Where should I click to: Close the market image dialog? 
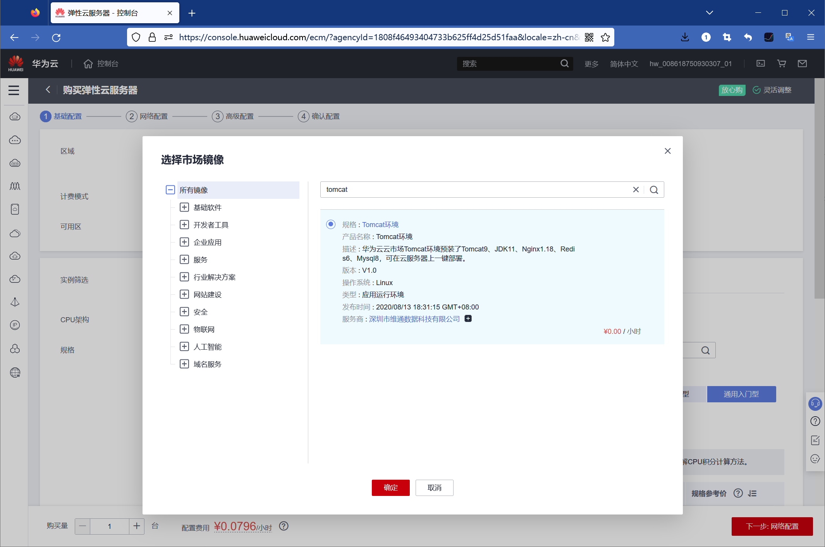click(x=667, y=151)
